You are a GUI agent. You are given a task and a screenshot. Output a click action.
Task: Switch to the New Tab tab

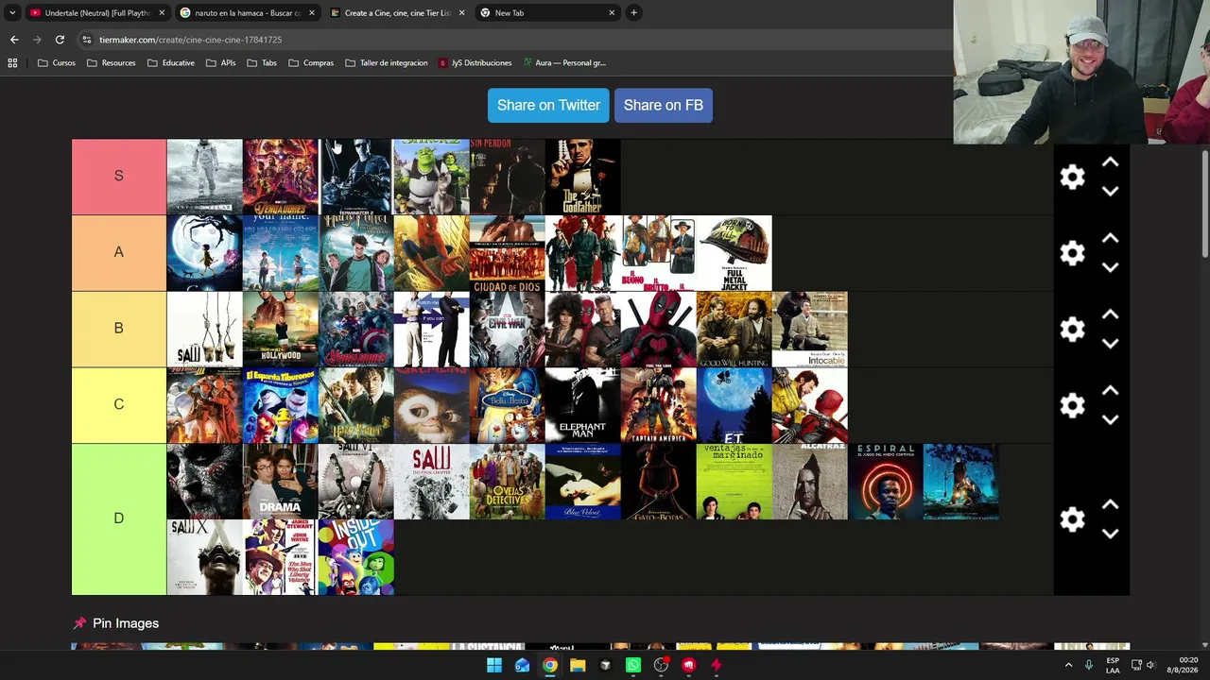click(548, 13)
